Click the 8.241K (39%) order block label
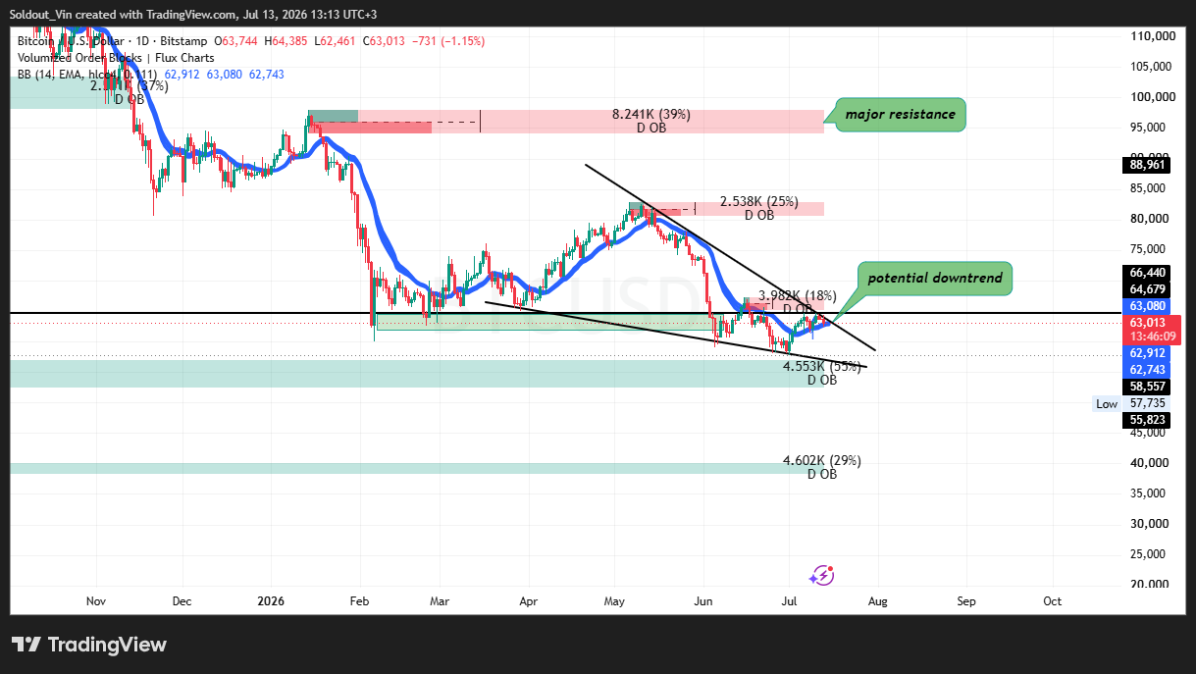This screenshot has width=1196, height=674. coord(651,114)
